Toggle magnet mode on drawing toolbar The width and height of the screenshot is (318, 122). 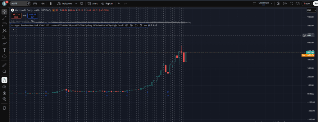click(x=4, y=80)
